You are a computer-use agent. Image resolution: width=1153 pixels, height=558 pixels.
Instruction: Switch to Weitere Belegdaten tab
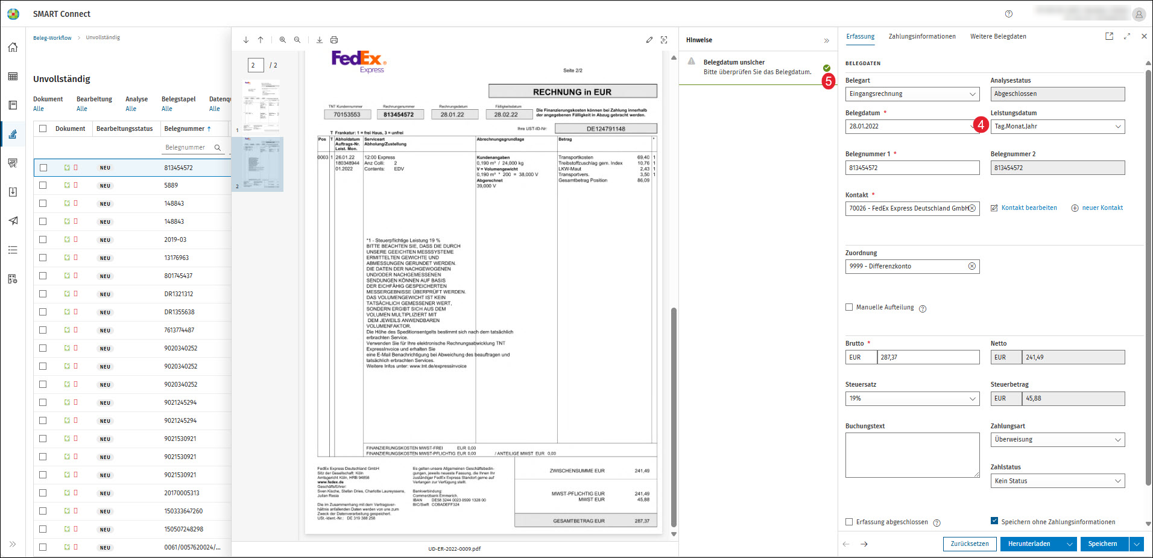click(x=998, y=37)
